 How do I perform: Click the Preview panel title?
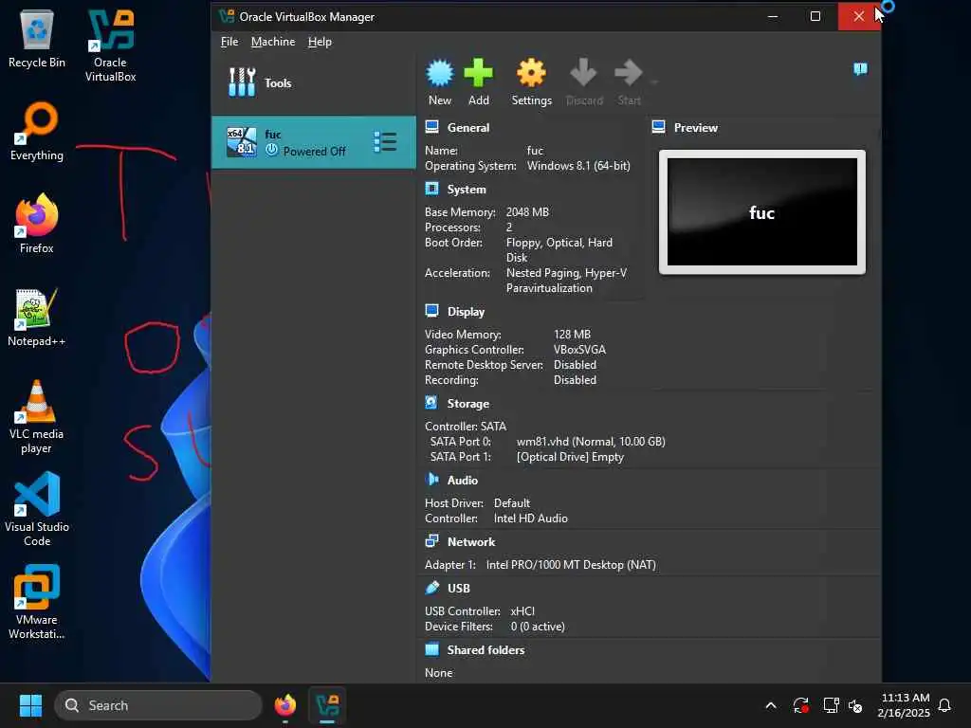[695, 128]
